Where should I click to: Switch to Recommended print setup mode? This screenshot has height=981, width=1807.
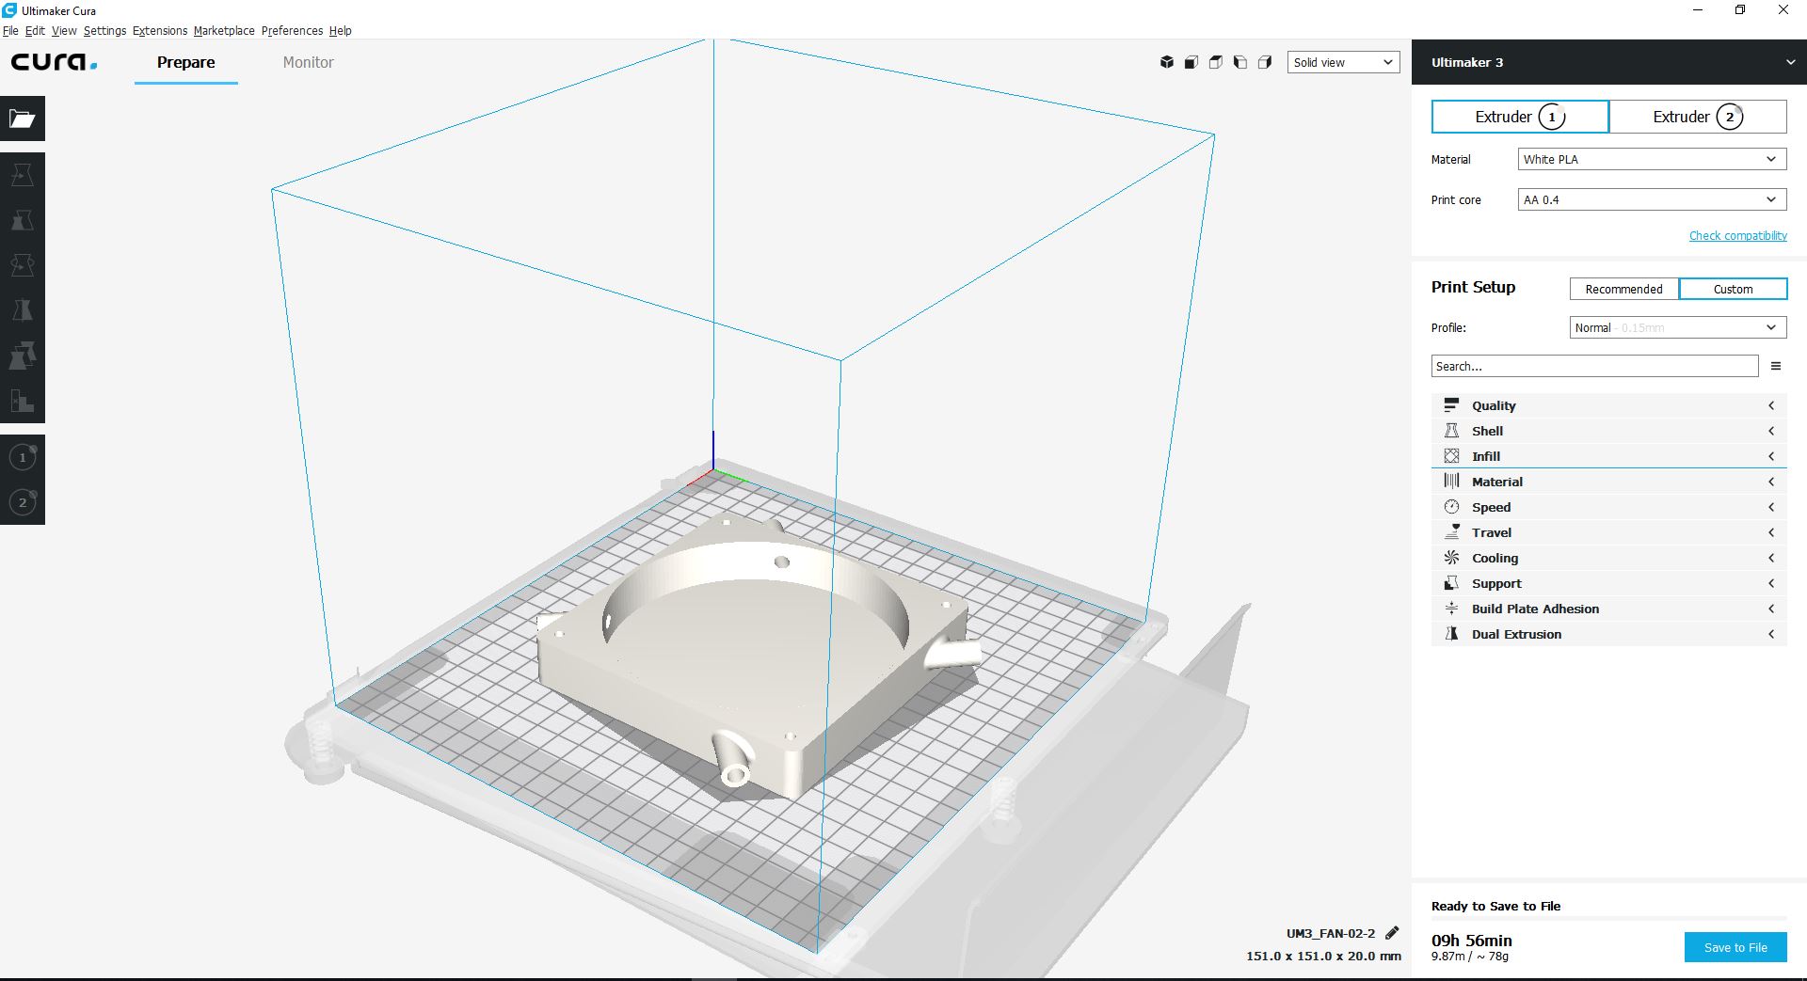[1623, 289]
